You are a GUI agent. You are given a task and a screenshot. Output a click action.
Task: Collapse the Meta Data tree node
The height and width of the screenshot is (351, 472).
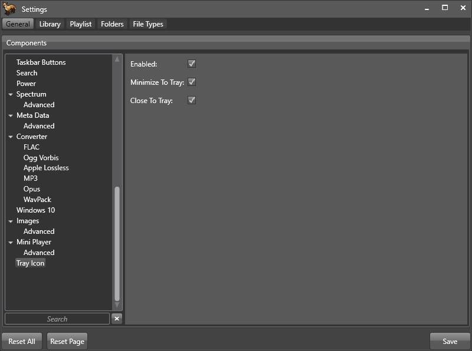[x=11, y=116]
